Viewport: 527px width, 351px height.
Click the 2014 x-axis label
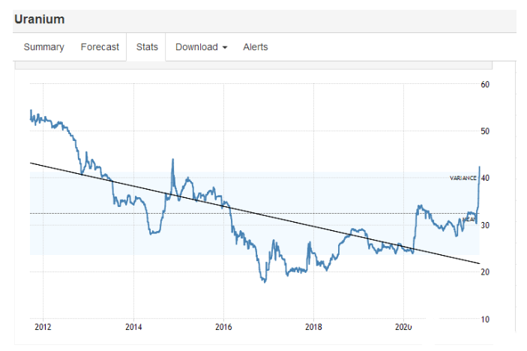click(x=133, y=328)
